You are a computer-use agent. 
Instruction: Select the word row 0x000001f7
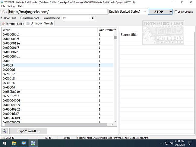[58, 48]
